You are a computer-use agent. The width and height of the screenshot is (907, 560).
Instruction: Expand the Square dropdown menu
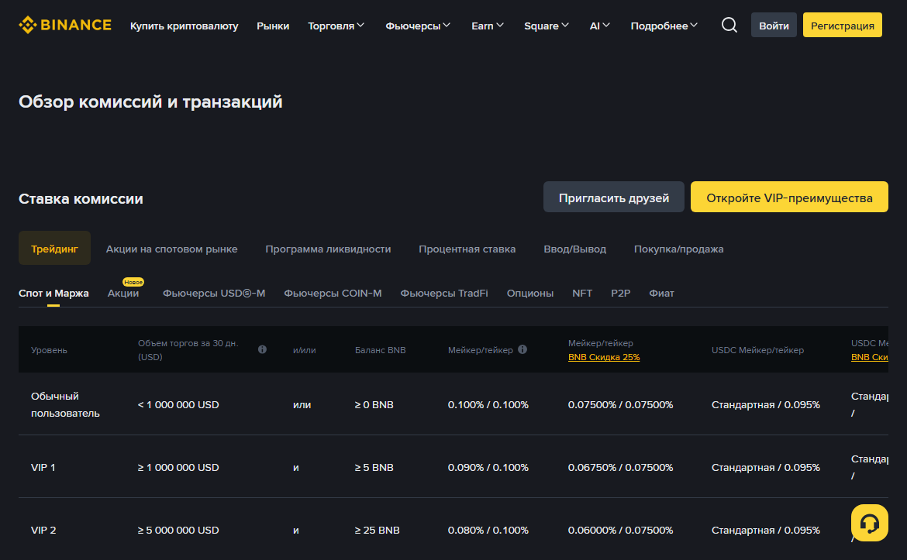click(x=547, y=26)
